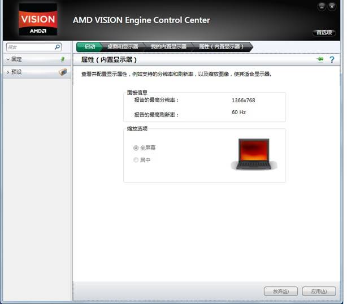Click the 放弃(S) button

click(x=281, y=292)
